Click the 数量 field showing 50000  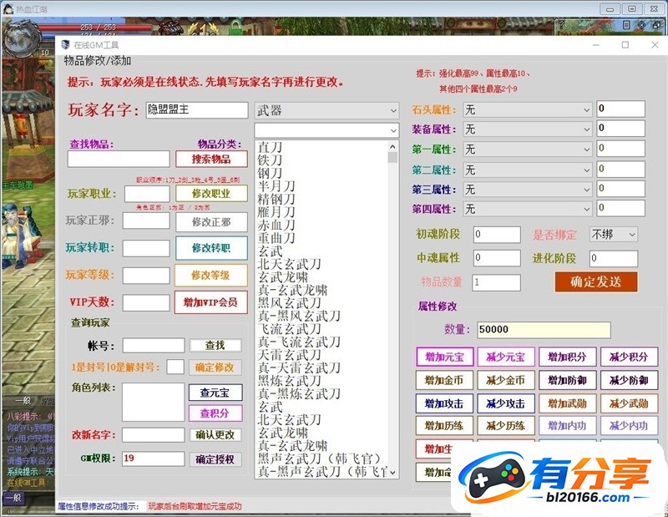click(x=544, y=330)
